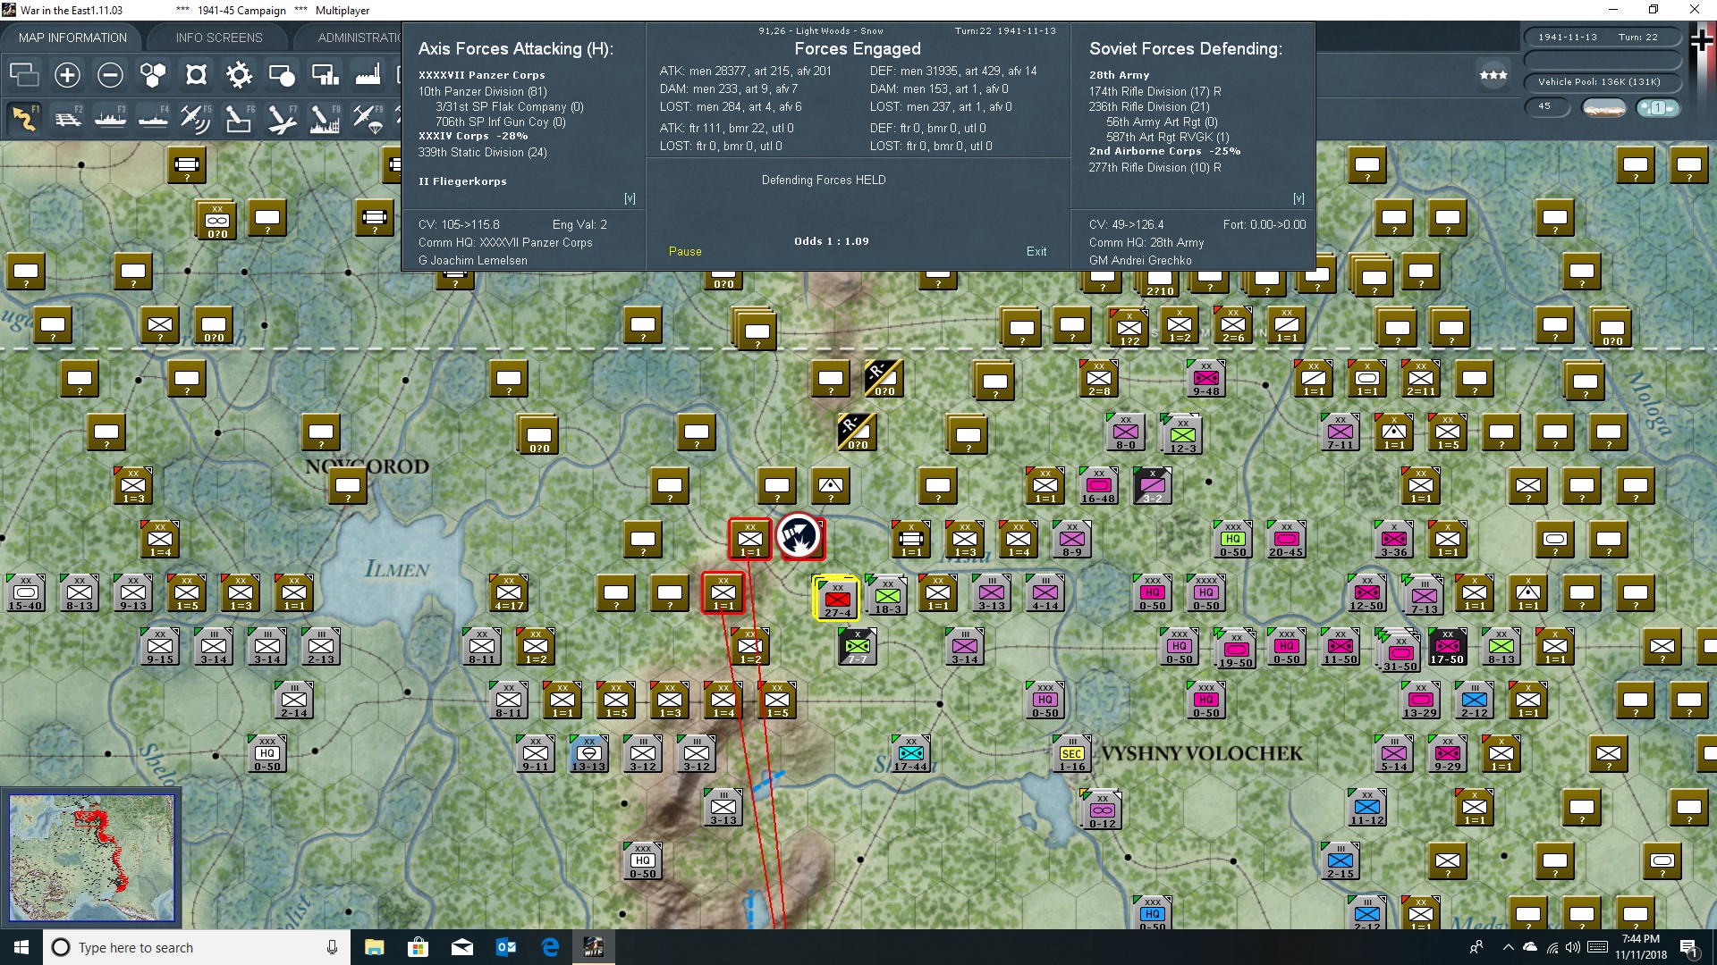Expand the attacking forces detail [v]

point(630,198)
